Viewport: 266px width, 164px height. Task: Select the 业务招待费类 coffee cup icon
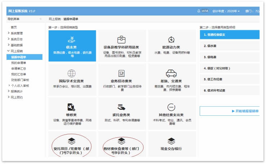(x=121, y=74)
